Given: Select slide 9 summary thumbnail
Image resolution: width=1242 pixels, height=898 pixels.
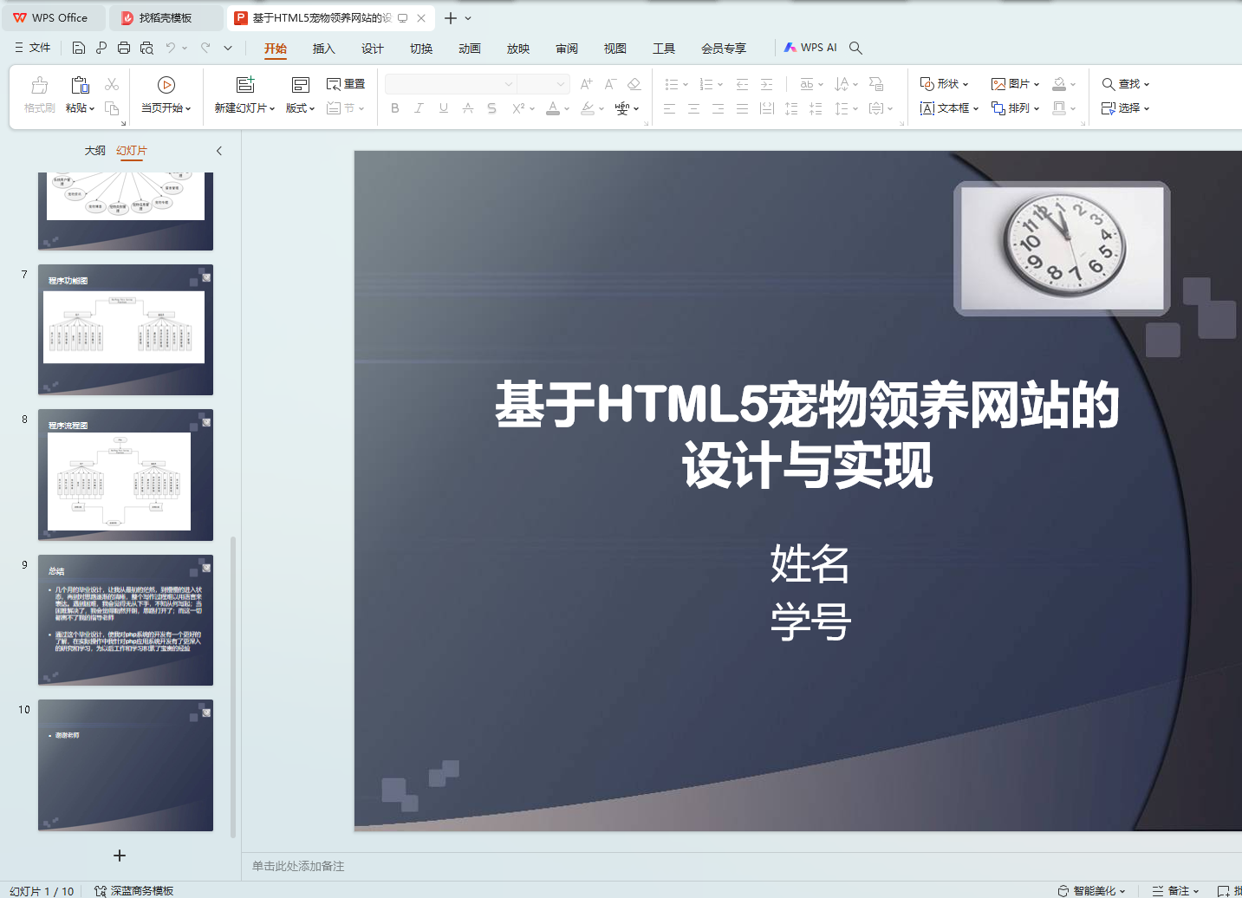Looking at the screenshot, I should pos(126,621).
